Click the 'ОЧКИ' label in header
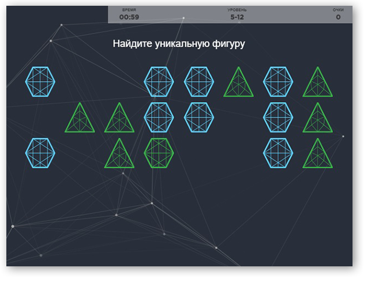Viewport: 375px width, 294px height. pos(338,10)
